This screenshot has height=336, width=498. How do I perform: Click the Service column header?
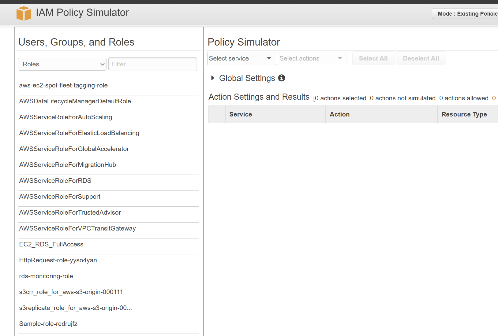click(241, 114)
